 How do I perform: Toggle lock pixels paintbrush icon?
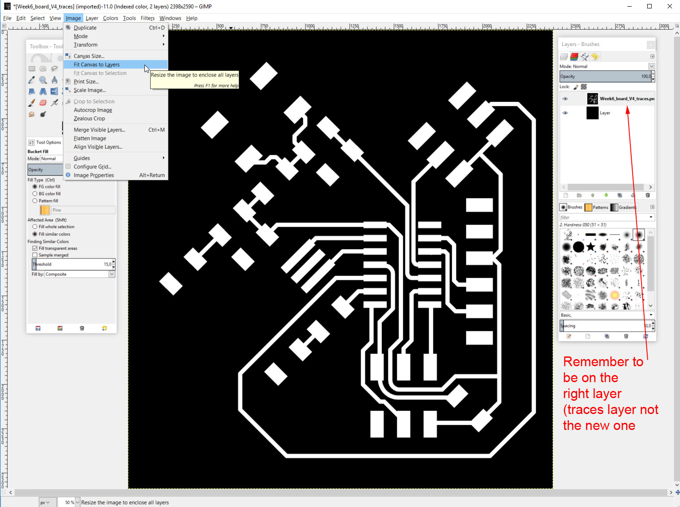click(576, 87)
